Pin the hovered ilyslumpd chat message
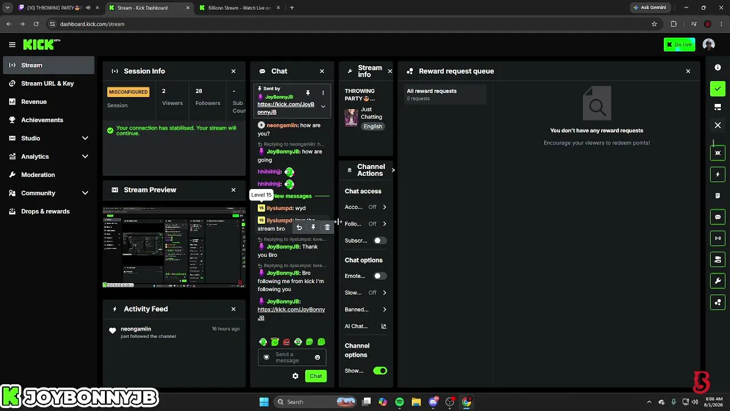The width and height of the screenshot is (730, 411). [313, 228]
